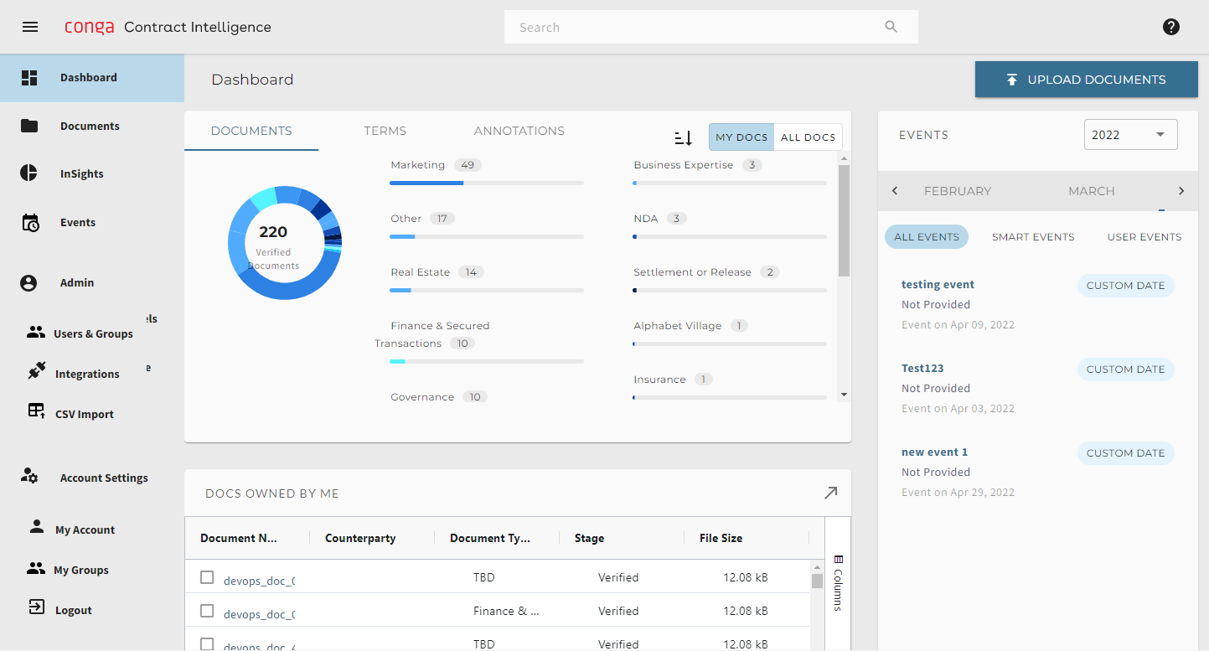The height and width of the screenshot is (651, 1209).
Task: Open Documents from the sidebar folder icon
Action: pos(29,126)
